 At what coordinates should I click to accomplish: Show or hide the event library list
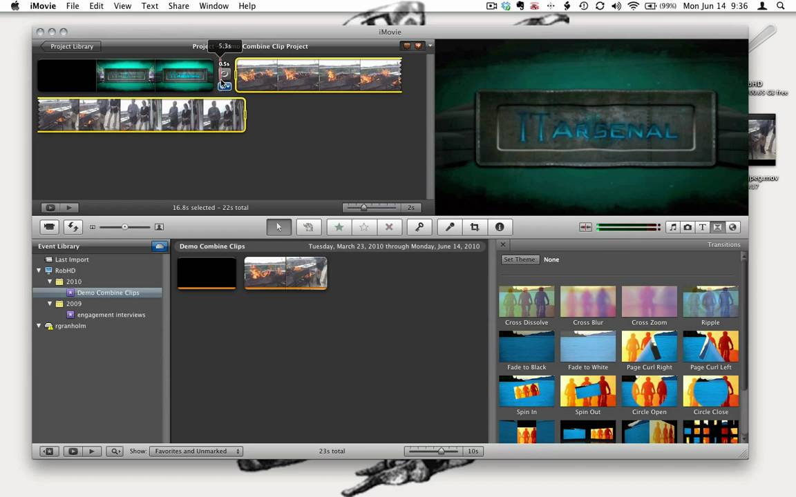[49, 451]
